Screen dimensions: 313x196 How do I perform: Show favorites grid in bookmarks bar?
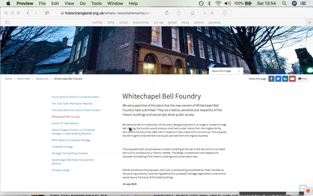point(7,22)
